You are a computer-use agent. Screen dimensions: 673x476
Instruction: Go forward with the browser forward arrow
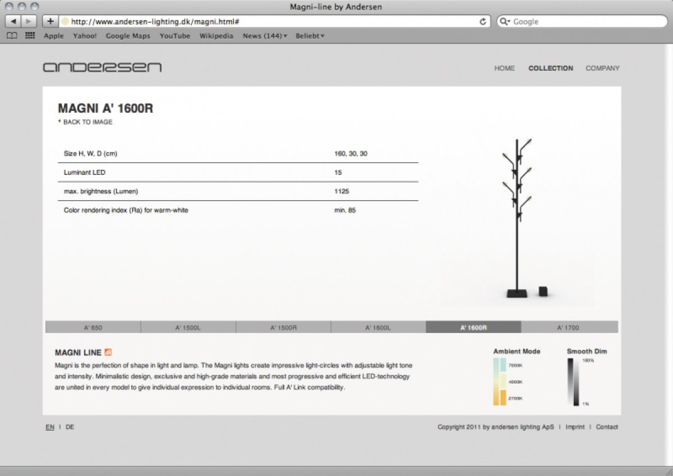click(x=28, y=21)
